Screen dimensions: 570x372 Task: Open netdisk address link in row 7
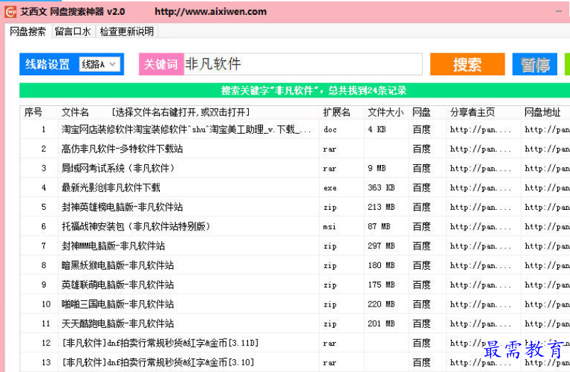pyautogui.click(x=547, y=246)
